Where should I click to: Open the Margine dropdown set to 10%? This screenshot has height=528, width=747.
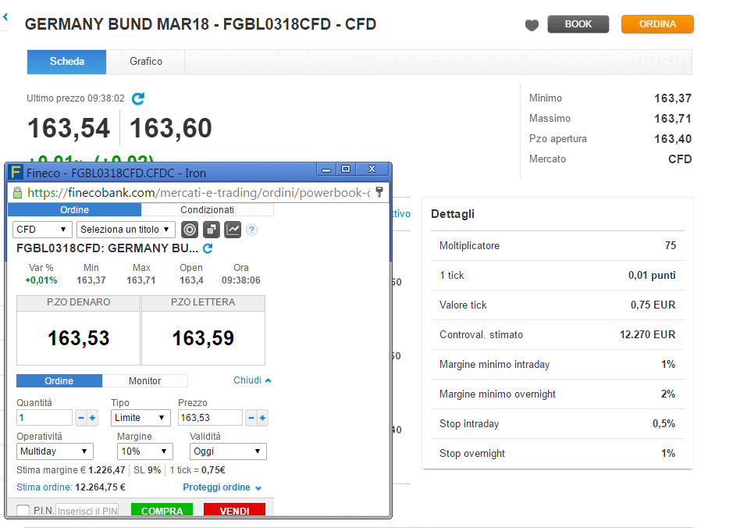(145, 451)
